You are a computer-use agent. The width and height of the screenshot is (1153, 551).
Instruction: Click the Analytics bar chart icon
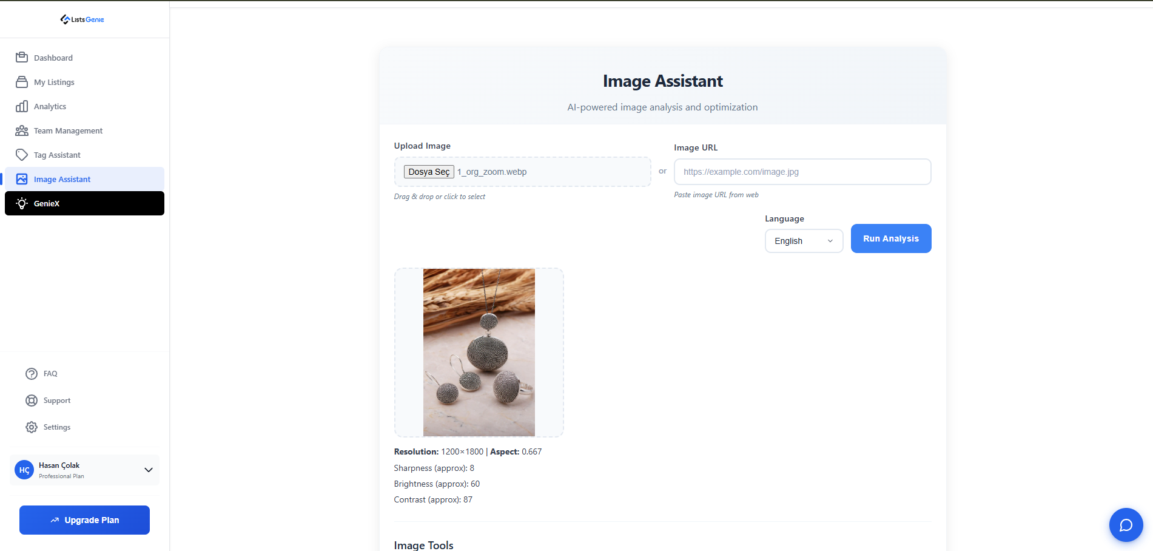22,106
